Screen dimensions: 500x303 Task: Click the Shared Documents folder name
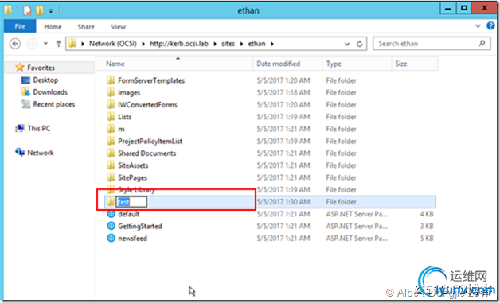click(x=147, y=153)
